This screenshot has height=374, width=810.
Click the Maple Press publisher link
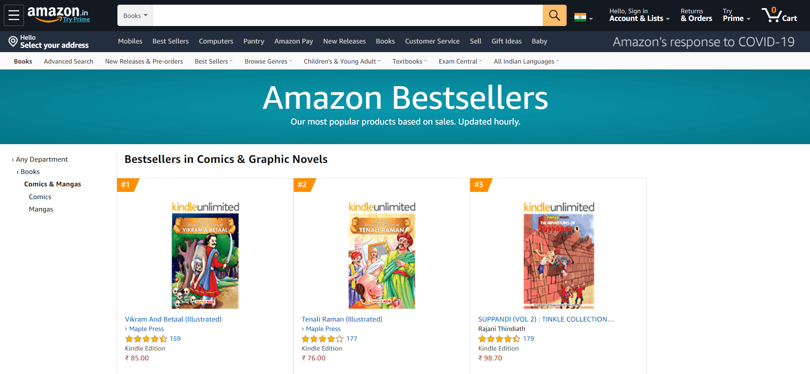tap(146, 328)
